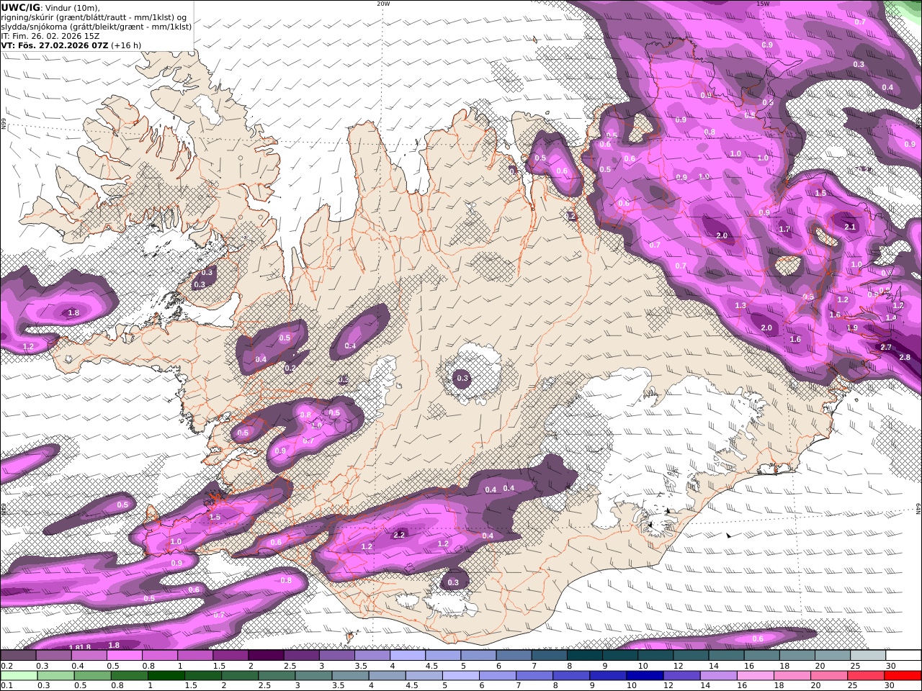Select the bright pink snow swatch between 0.5 and 0.8
The image size is (922, 691).
[125, 656]
